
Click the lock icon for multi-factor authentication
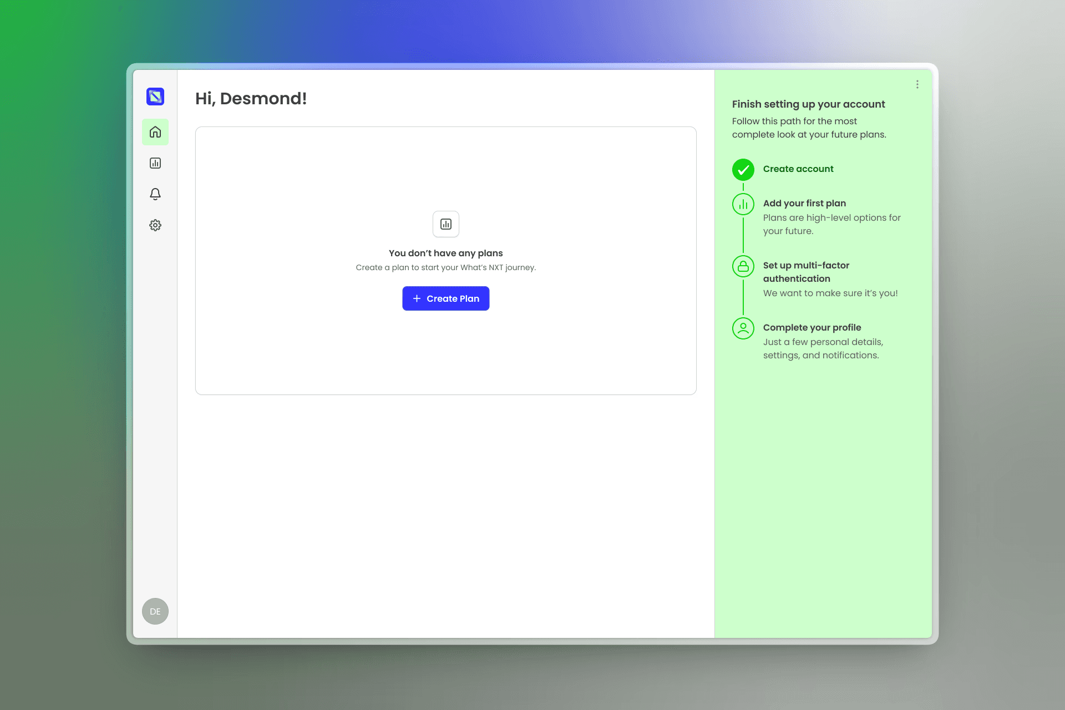(743, 266)
